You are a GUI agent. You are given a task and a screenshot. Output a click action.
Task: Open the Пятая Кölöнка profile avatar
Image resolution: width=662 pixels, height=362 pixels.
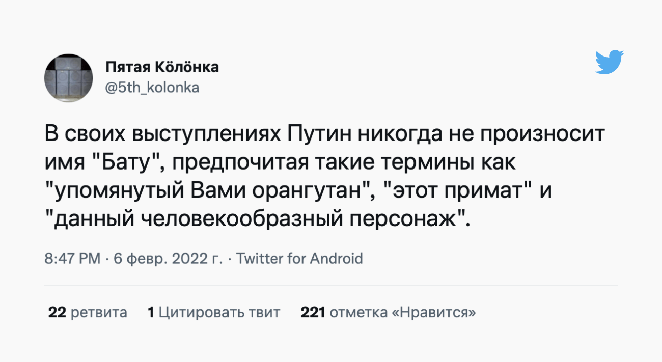(69, 77)
